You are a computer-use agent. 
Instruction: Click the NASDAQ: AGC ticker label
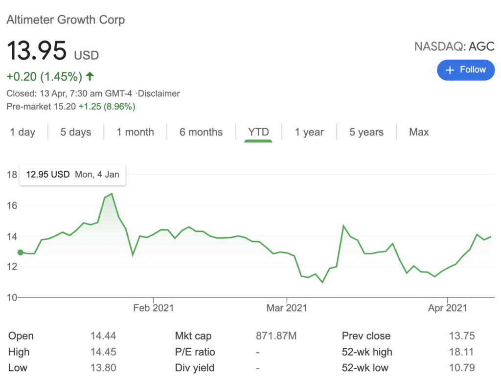[x=454, y=46]
